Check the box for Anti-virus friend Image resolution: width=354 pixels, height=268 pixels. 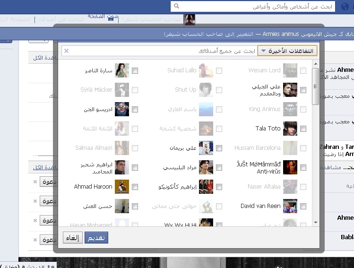coord(303,167)
